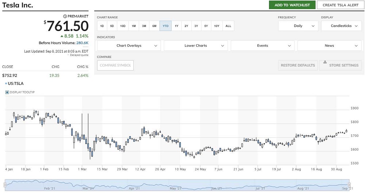Select the 1D chart range

click(102, 26)
